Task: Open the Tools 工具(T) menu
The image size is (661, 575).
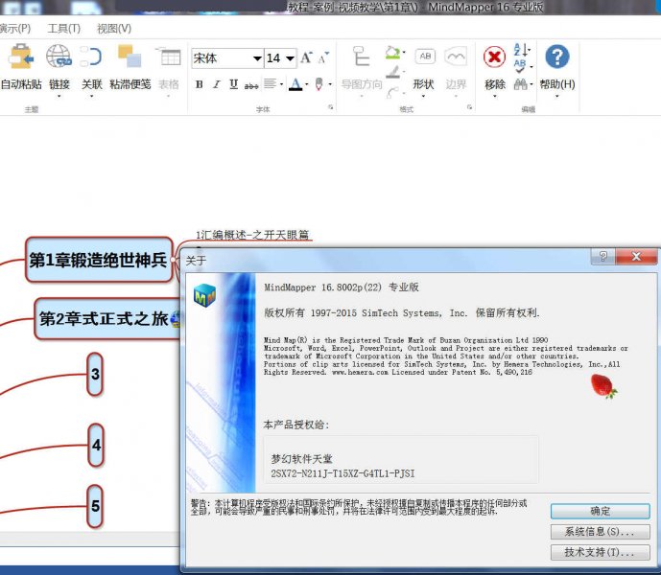Action: (63, 29)
